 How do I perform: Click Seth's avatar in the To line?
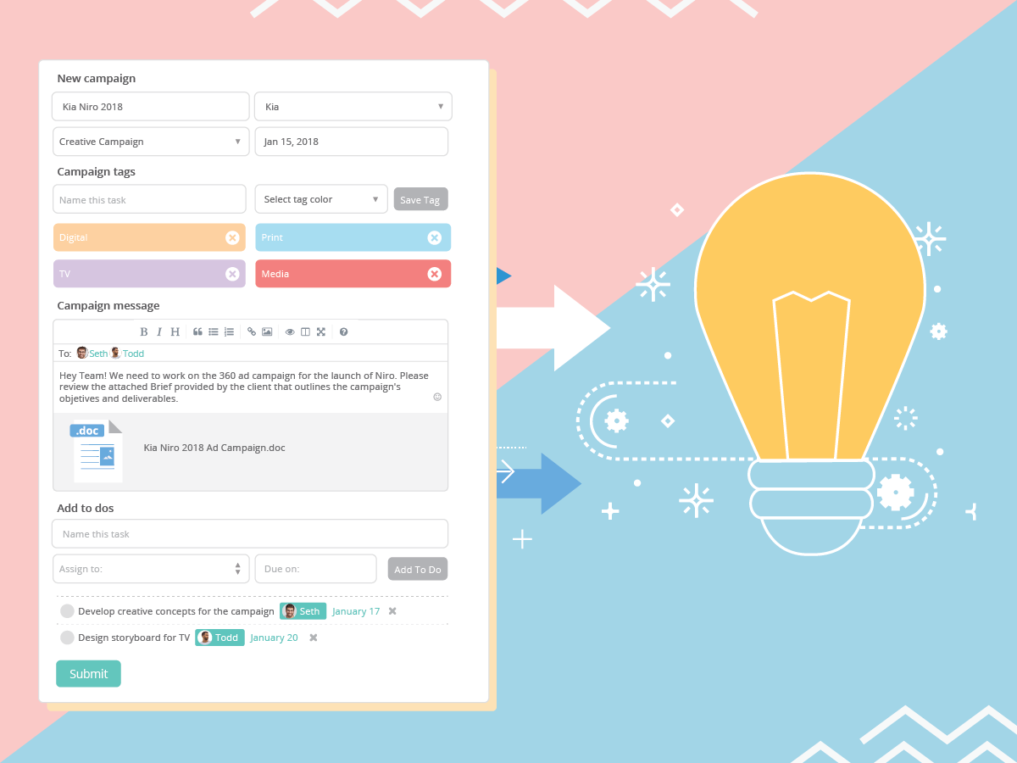(82, 353)
